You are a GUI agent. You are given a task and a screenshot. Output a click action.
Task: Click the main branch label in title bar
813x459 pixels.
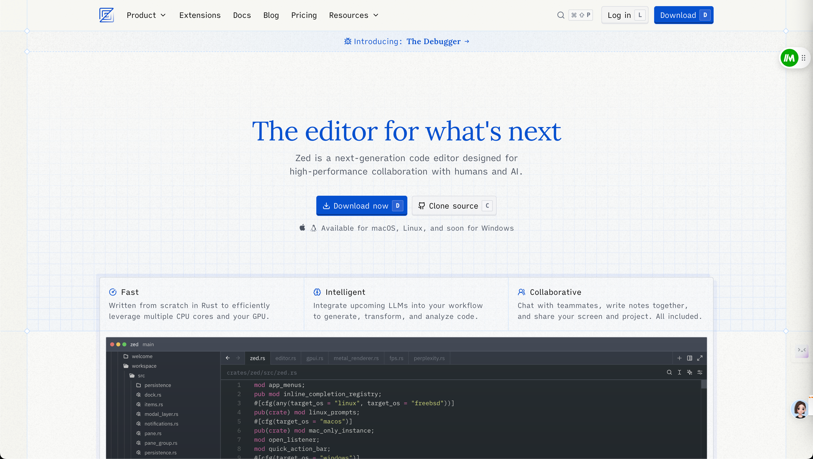148,345
